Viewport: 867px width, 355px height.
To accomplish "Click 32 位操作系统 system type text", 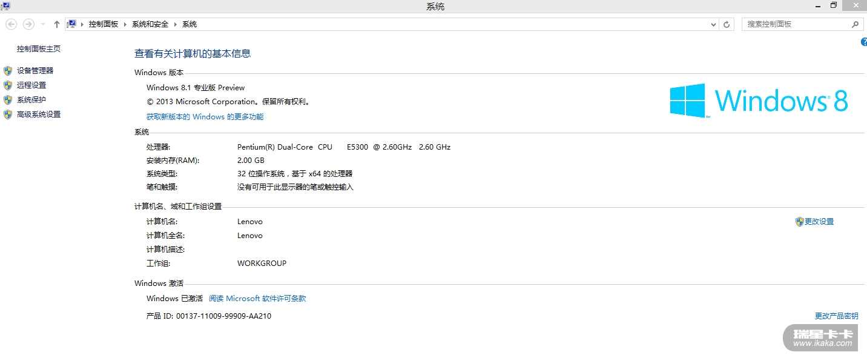I will (x=295, y=174).
